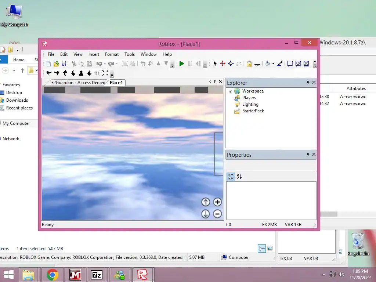The width and height of the screenshot is (376, 282).
Task: Close the Explorer panel
Action: click(314, 82)
